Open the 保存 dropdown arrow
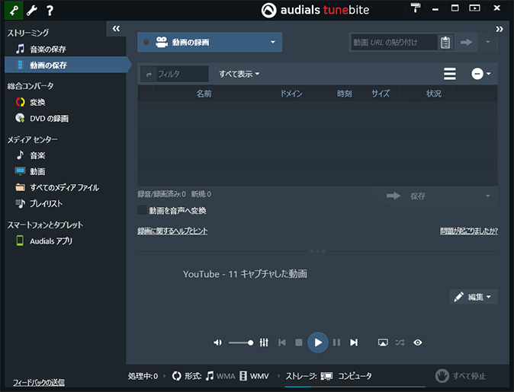The height and width of the screenshot is (392, 514). (x=488, y=196)
